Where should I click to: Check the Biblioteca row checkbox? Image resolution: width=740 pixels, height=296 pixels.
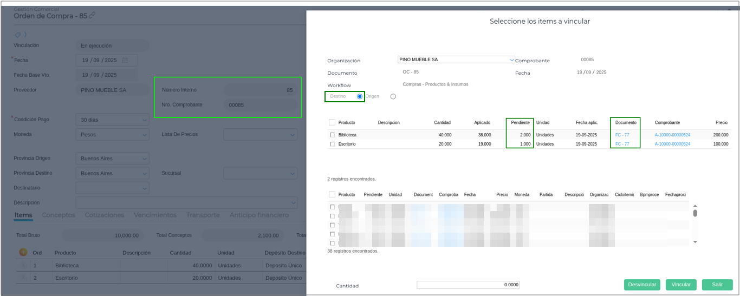point(332,135)
